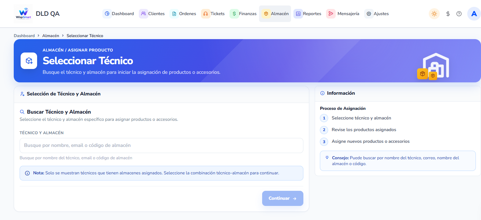Click the step 2 number badge
Image resolution: width=481 pixels, height=220 pixels.
tap(324, 130)
